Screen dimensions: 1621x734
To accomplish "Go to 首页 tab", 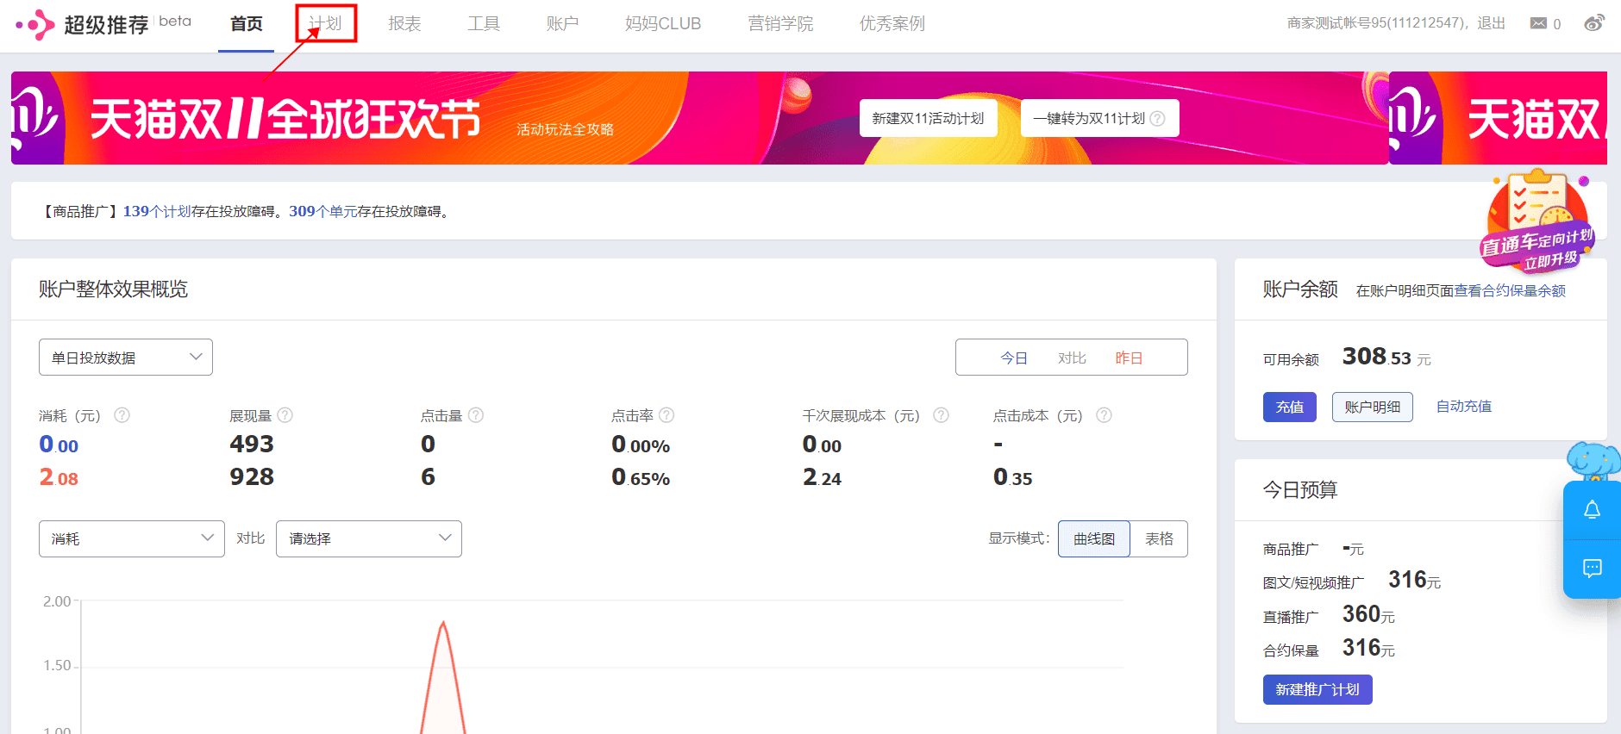I will coord(246,24).
